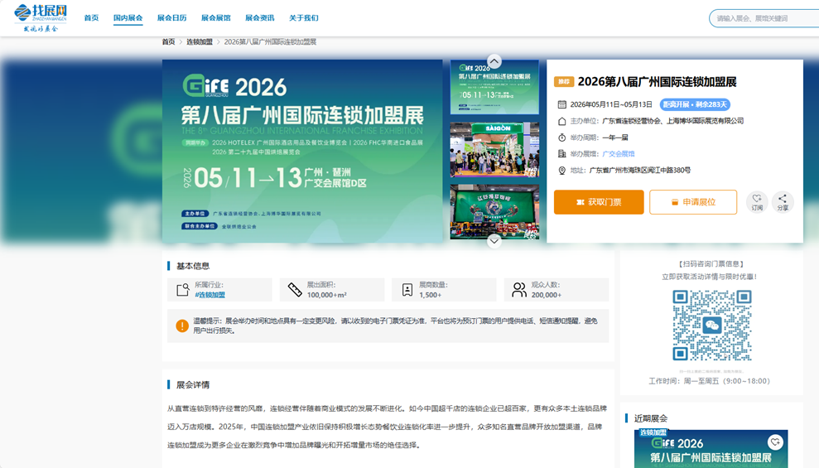Open the 展会日历 nav item

172,17
